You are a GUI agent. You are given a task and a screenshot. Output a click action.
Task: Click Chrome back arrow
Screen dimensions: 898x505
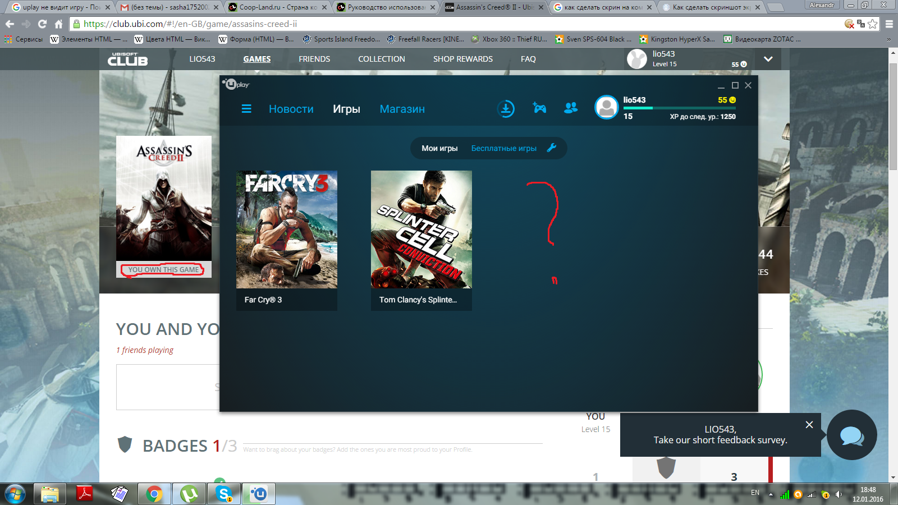[10, 24]
